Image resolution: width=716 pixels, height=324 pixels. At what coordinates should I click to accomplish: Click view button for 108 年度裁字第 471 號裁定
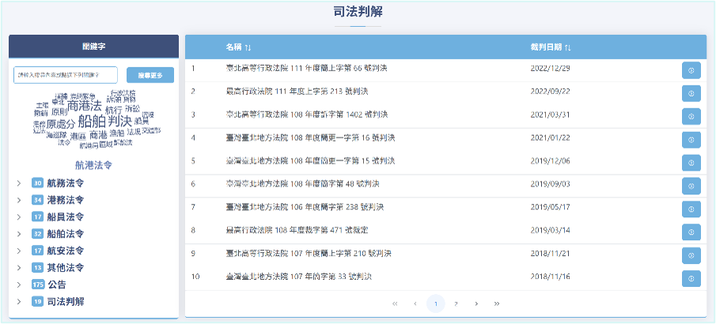[x=691, y=232]
